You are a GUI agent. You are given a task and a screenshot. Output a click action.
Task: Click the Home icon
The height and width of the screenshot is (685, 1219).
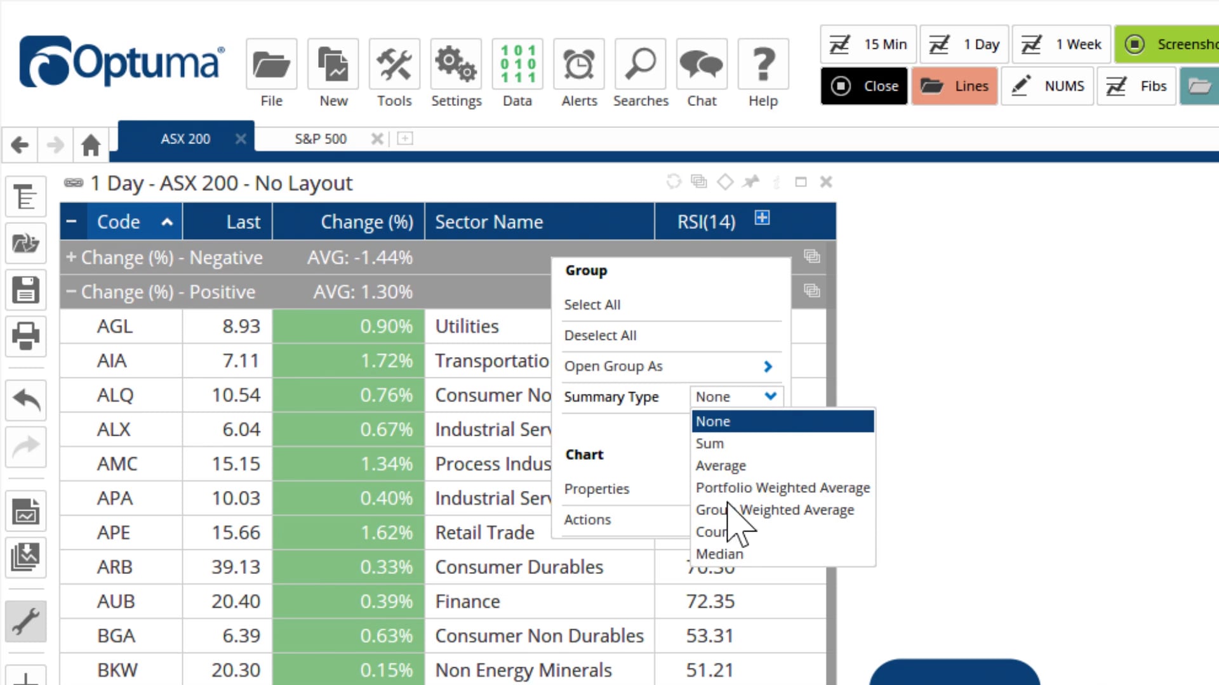[91, 145]
